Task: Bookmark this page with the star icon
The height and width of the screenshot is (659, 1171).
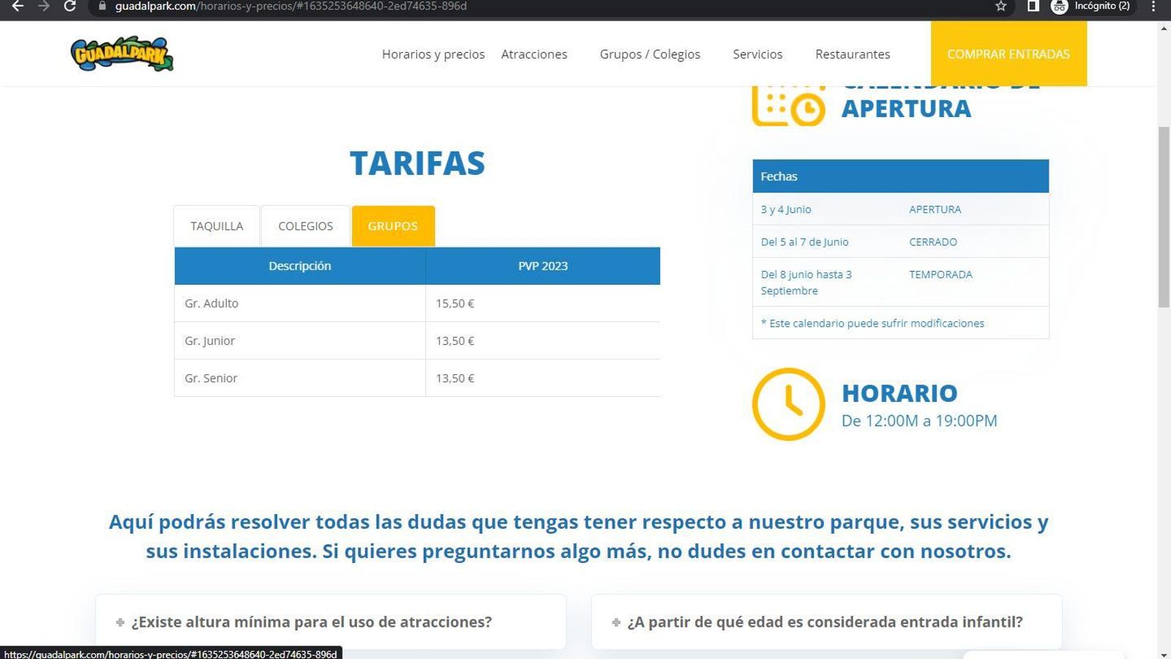Action: click(1000, 7)
